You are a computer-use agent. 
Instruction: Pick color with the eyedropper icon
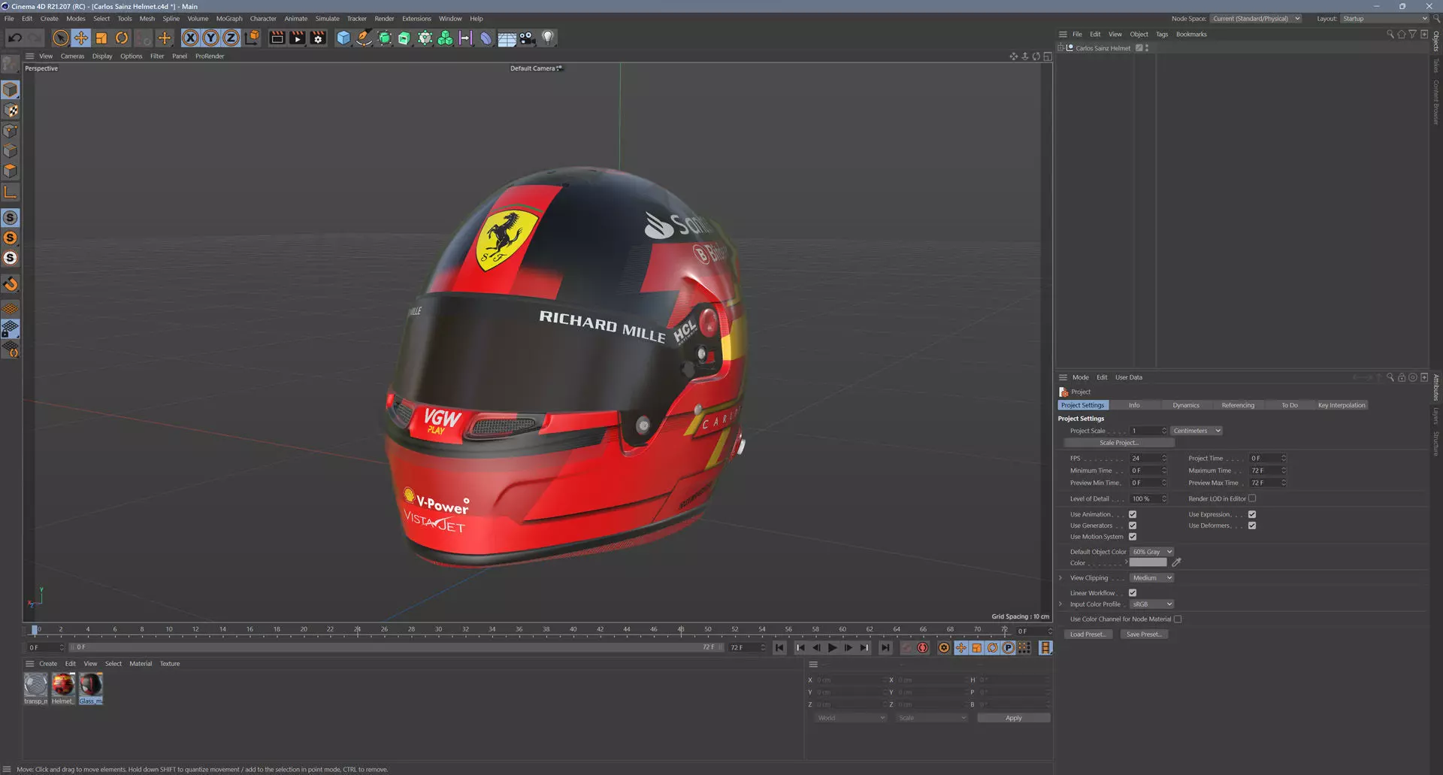pyautogui.click(x=1177, y=562)
